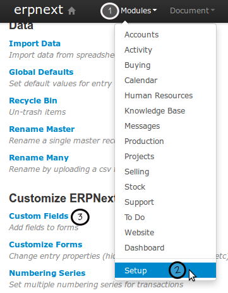Click the Numbering Series link
This screenshot has width=228, height=293.
coord(47,273)
